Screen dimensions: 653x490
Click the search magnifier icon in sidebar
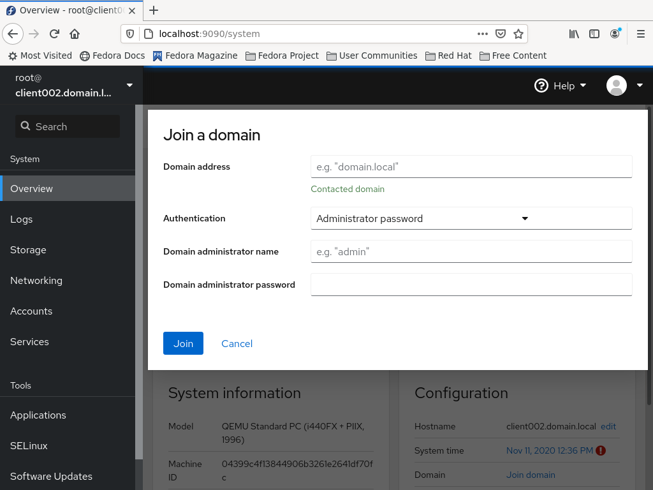coord(26,126)
